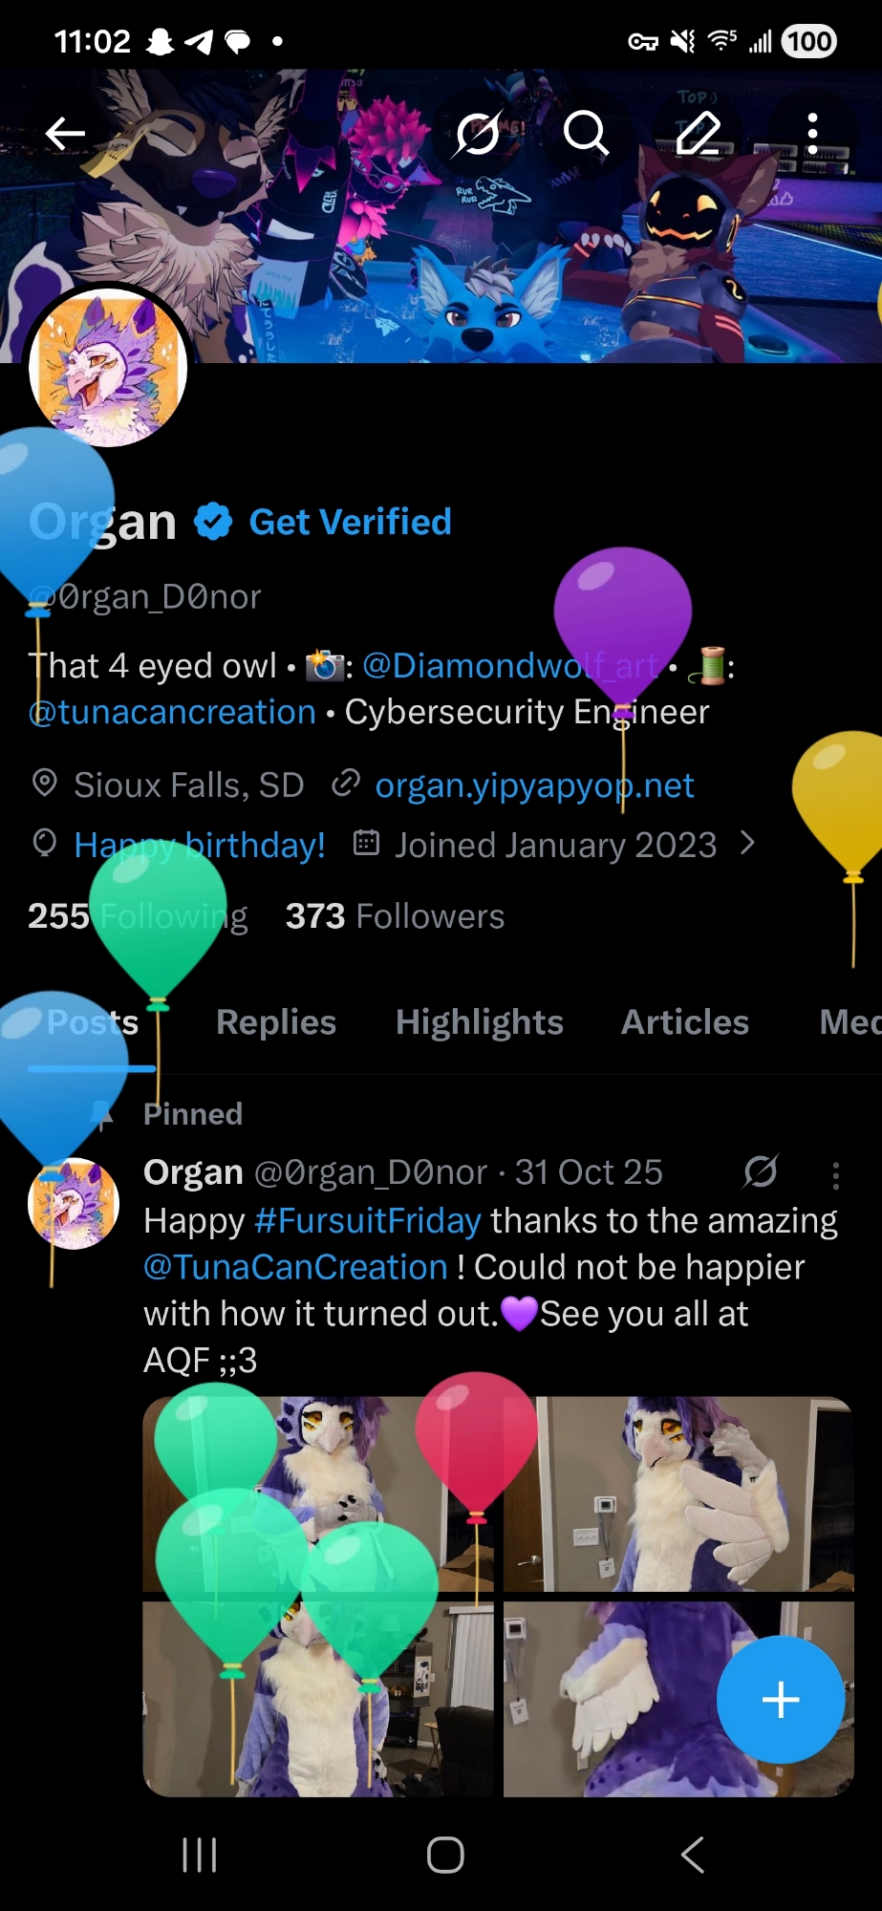The width and height of the screenshot is (882, 1911).
Task: Tap the edit profile pencil icon
Action: click(699, 133)
